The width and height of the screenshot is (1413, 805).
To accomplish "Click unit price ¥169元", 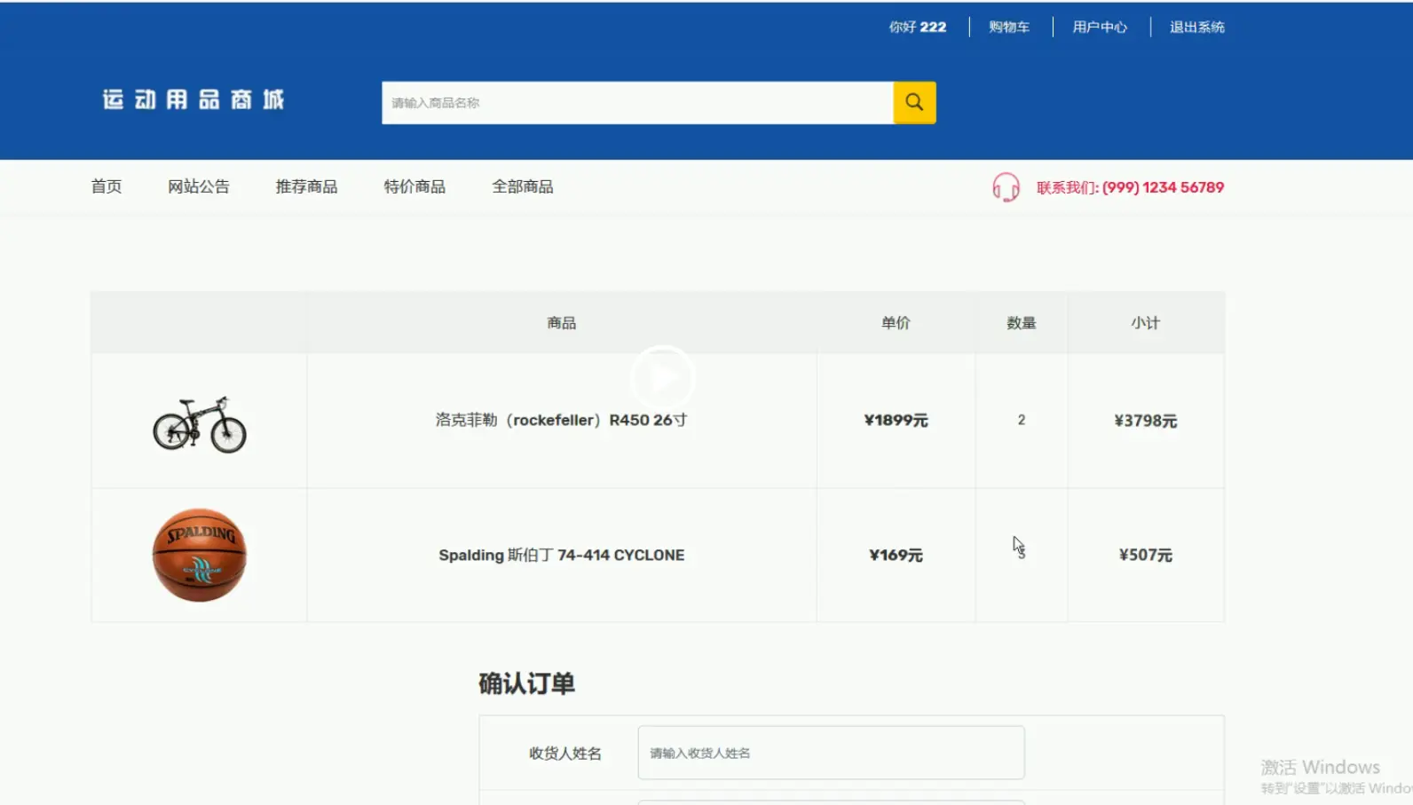I will (x=896, y=555).
